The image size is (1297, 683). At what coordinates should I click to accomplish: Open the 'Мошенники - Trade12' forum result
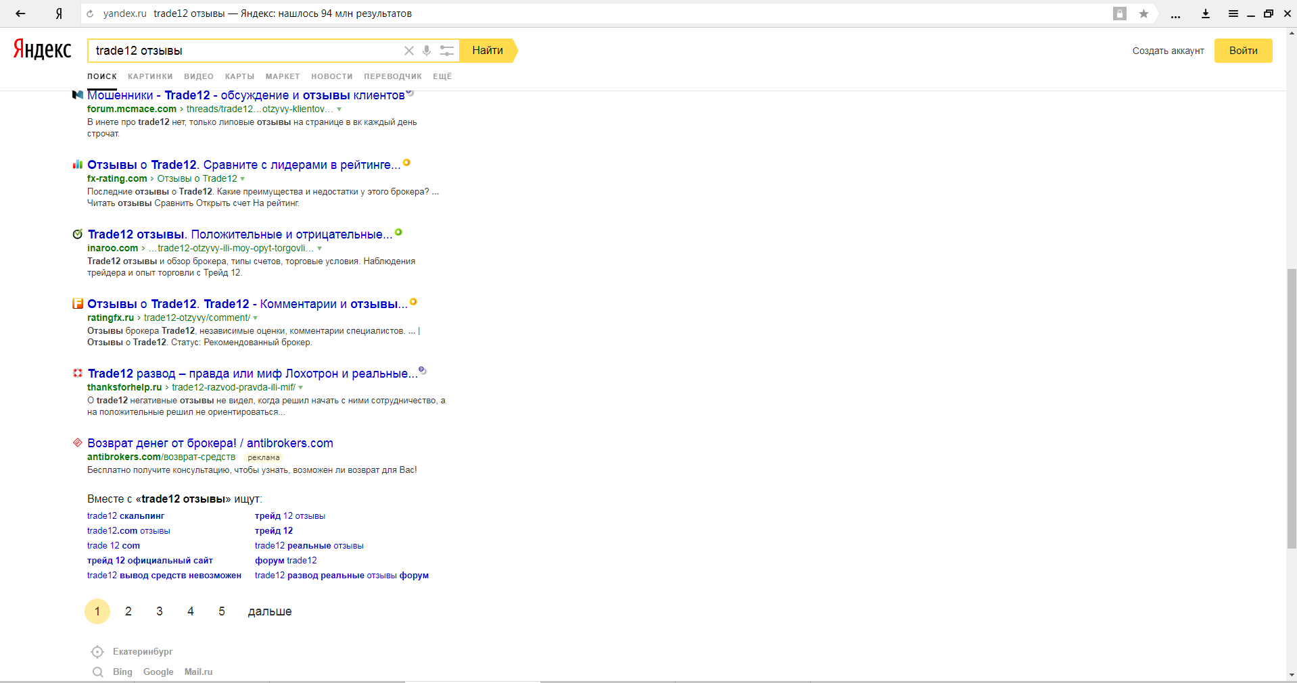(246, 95)
